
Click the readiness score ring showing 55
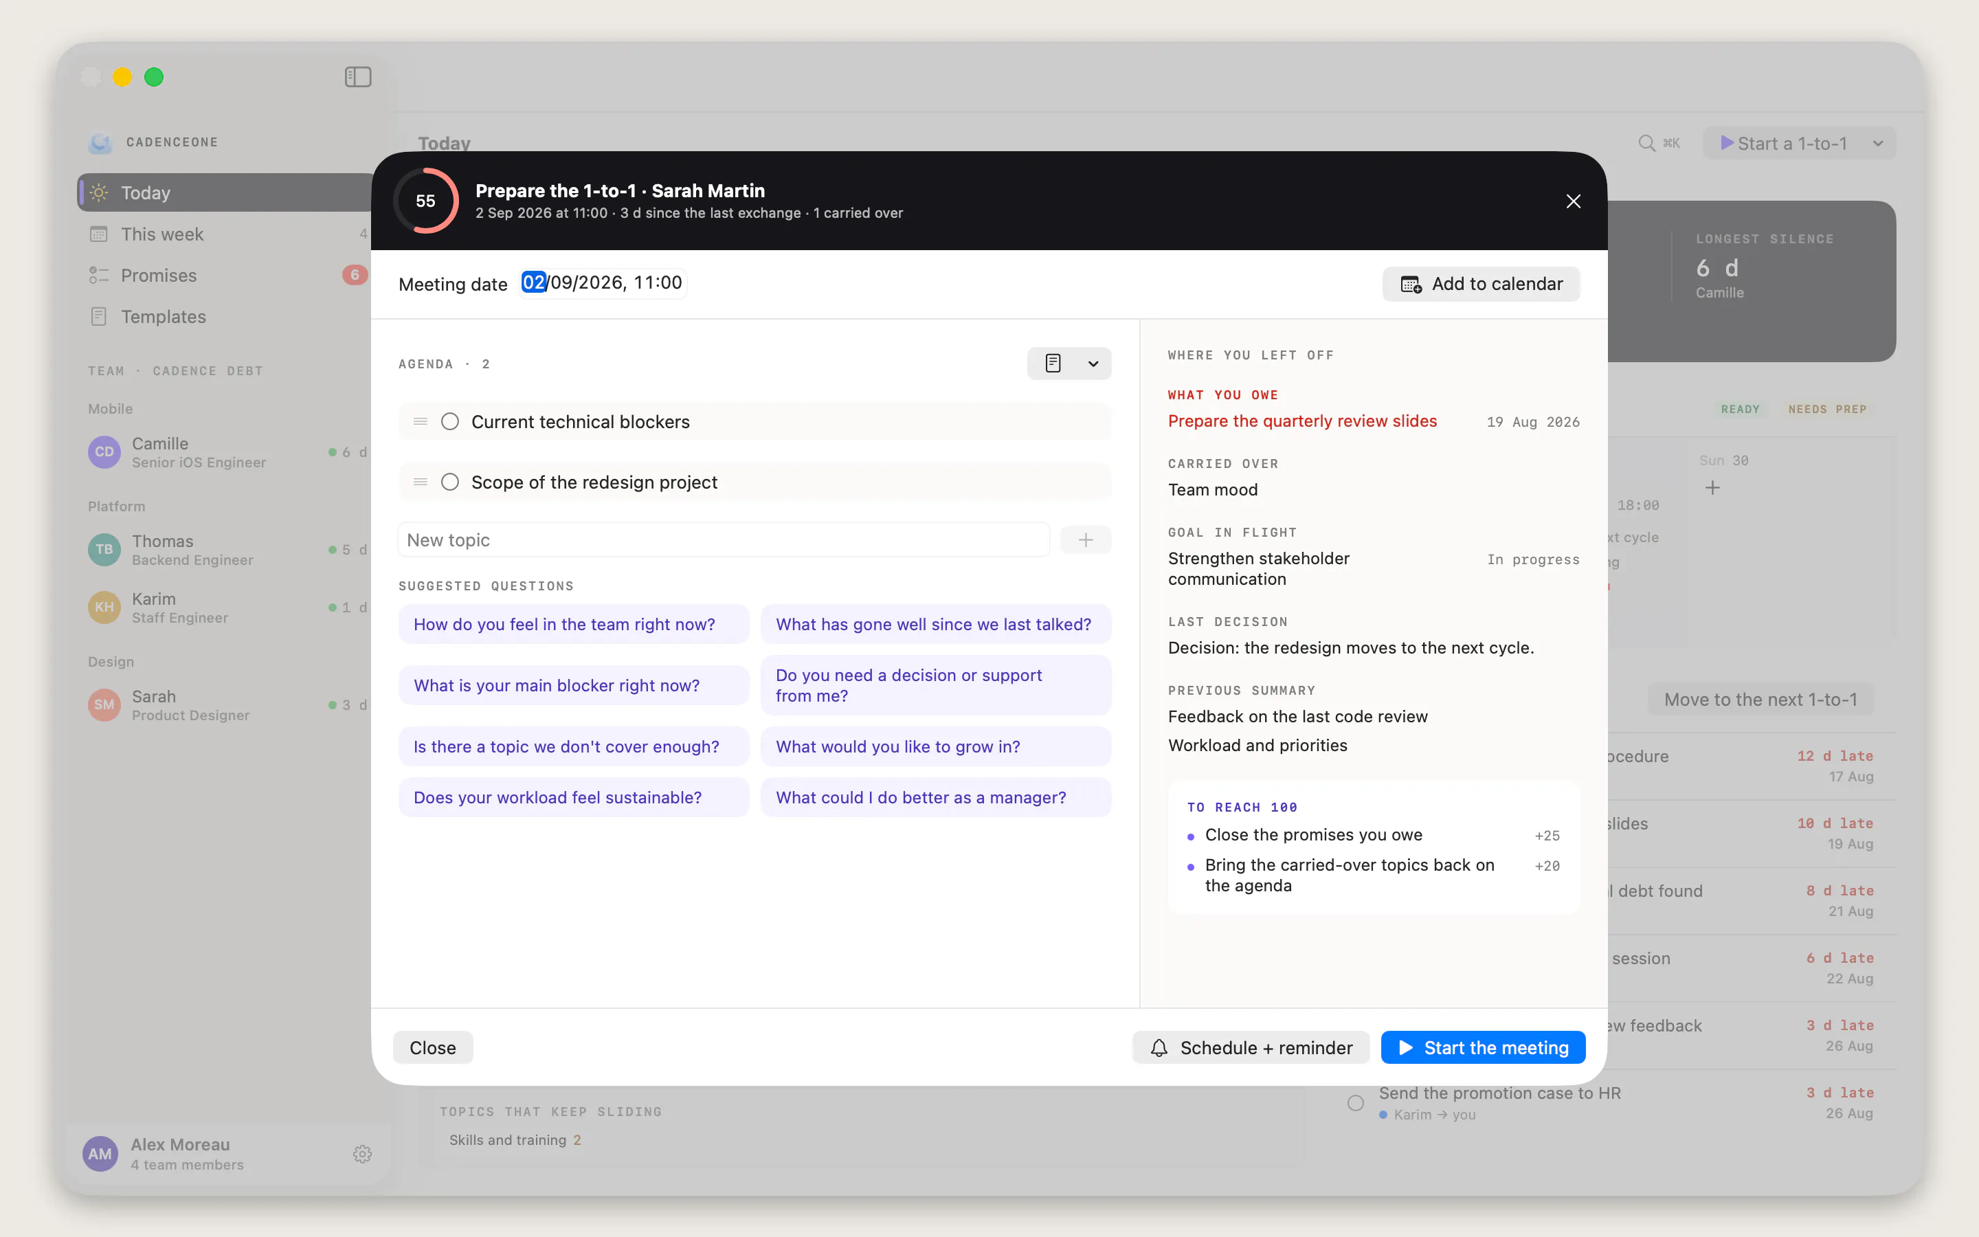click(425, 201)
